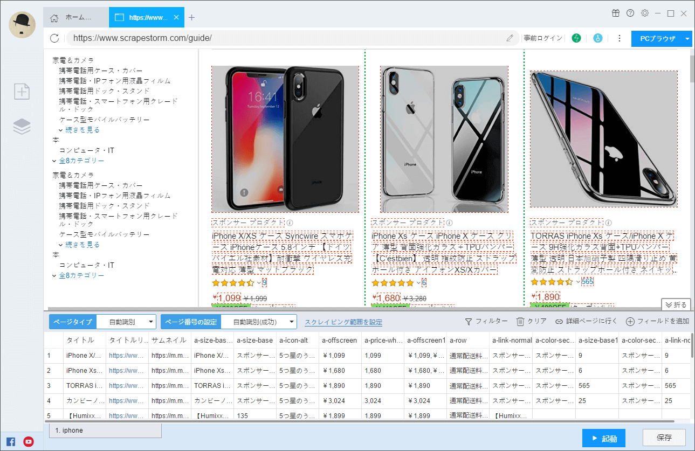
Task: Click ¥1,680 price in product listing
Action: tap(388, 298)
